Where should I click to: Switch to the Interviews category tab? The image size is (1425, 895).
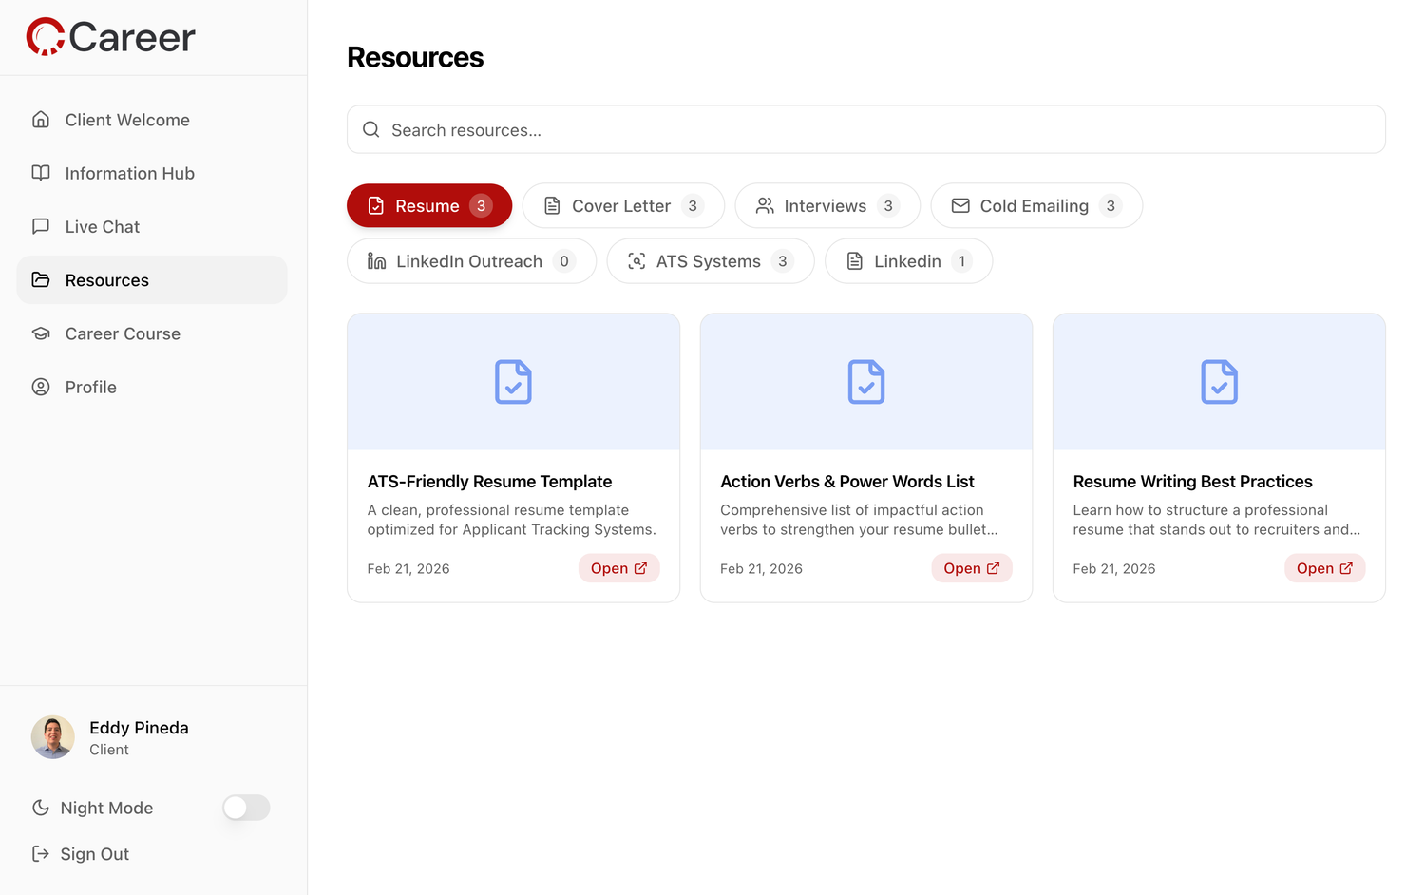826,206
